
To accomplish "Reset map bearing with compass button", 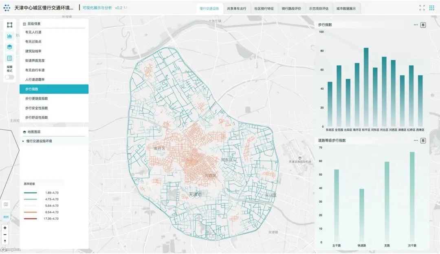I will coord(5,241).
